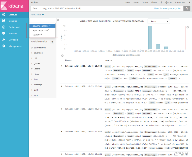This screenshot has height=157, width=192.
Task: Select system-* index pattern
Action: tap(42, 35)
